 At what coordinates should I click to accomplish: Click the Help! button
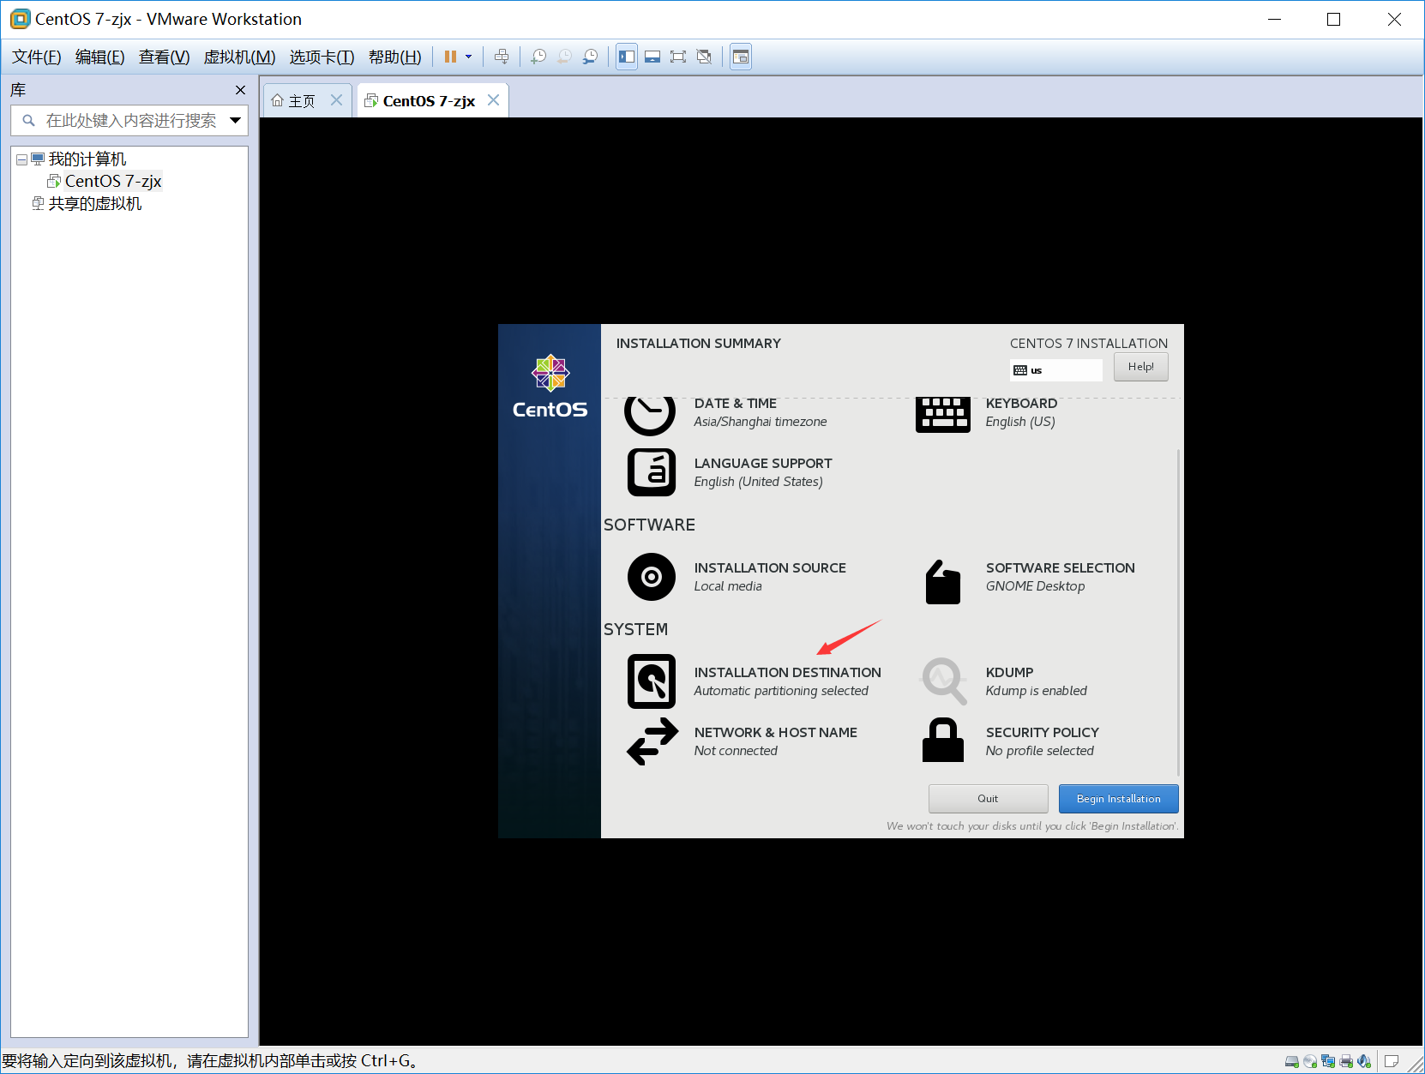[x=1140, y=367]
